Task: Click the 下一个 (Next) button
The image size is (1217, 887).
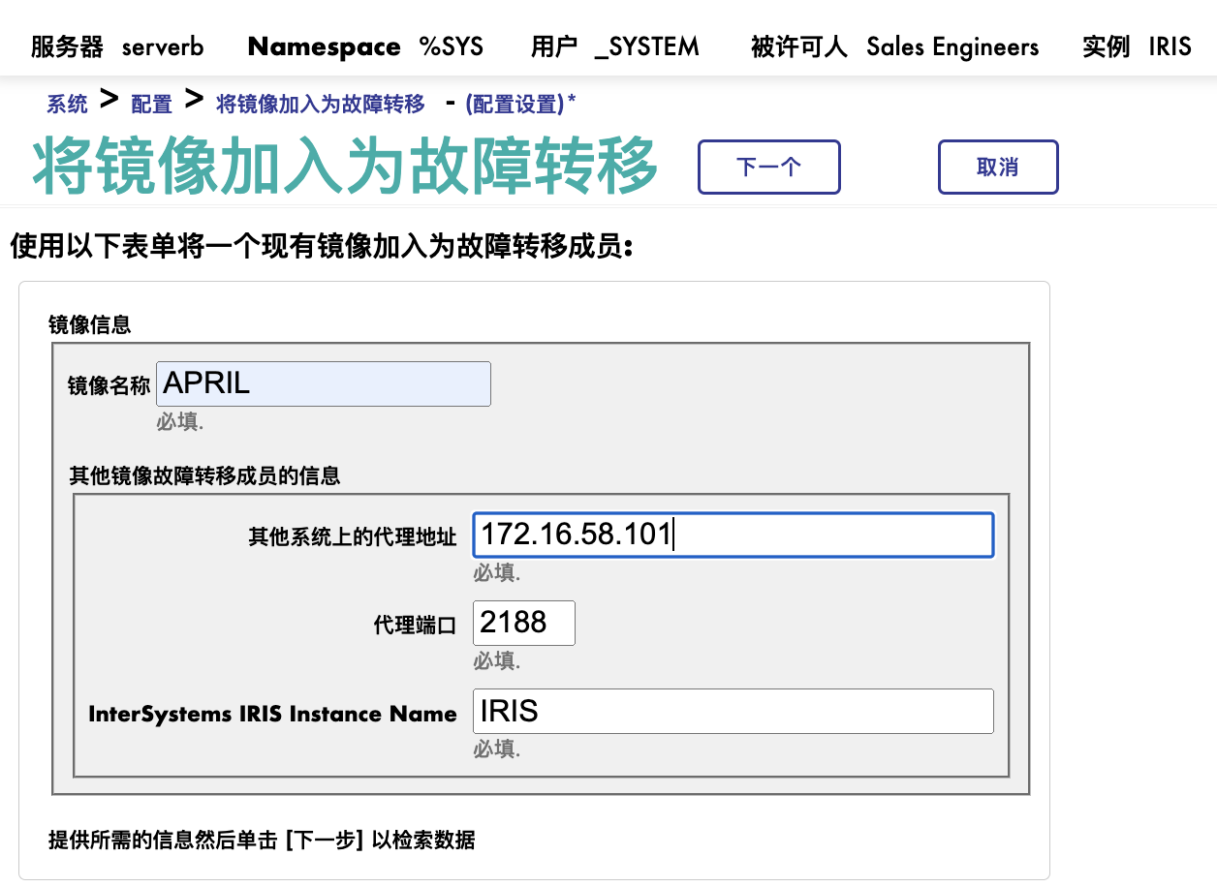Action: pos(768,167)
